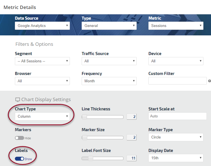Open the Chart Type dropdown showing Column
This screenshot has height=166, width=211.
click(x=42, y=116)
